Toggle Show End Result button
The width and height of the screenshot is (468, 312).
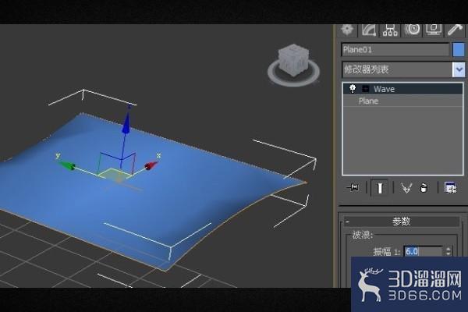[380, 188]
